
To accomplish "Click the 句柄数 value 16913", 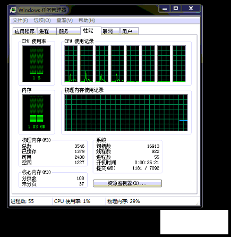I will point(153,146).
